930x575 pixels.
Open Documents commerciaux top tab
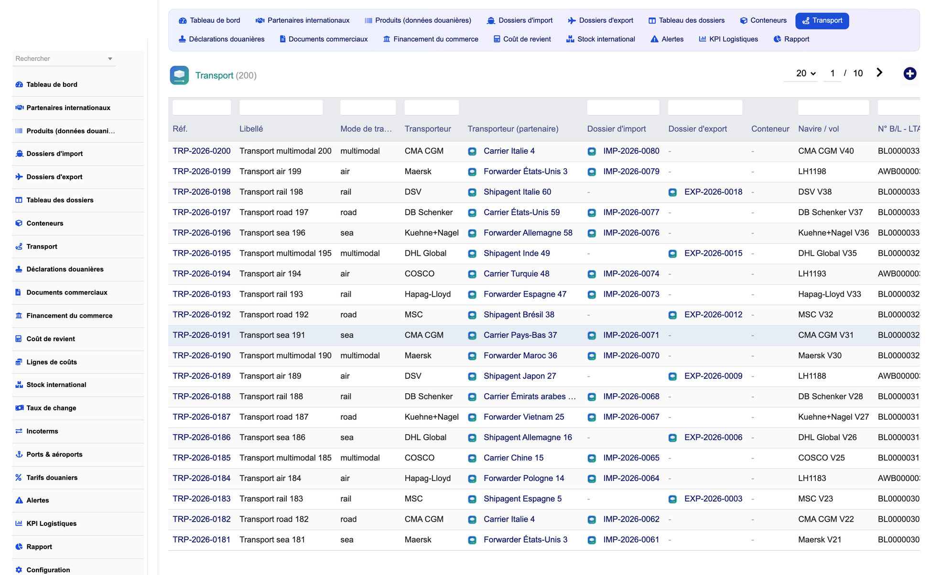(x=324, y=39)
